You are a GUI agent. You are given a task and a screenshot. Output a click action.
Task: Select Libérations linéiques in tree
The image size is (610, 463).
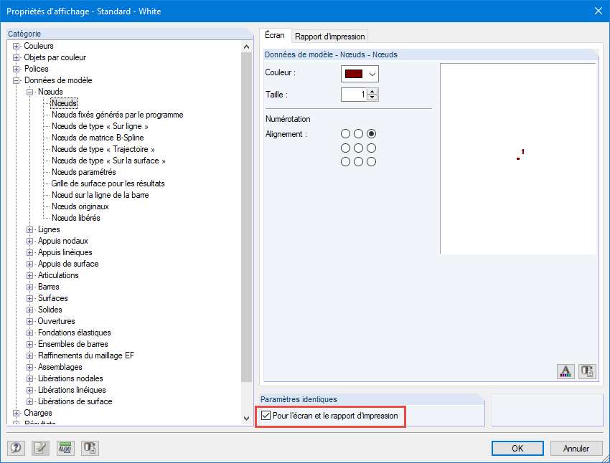click(x=72, y=390)
